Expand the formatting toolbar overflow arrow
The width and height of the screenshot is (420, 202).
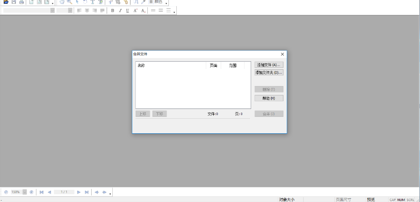[174, 13]
